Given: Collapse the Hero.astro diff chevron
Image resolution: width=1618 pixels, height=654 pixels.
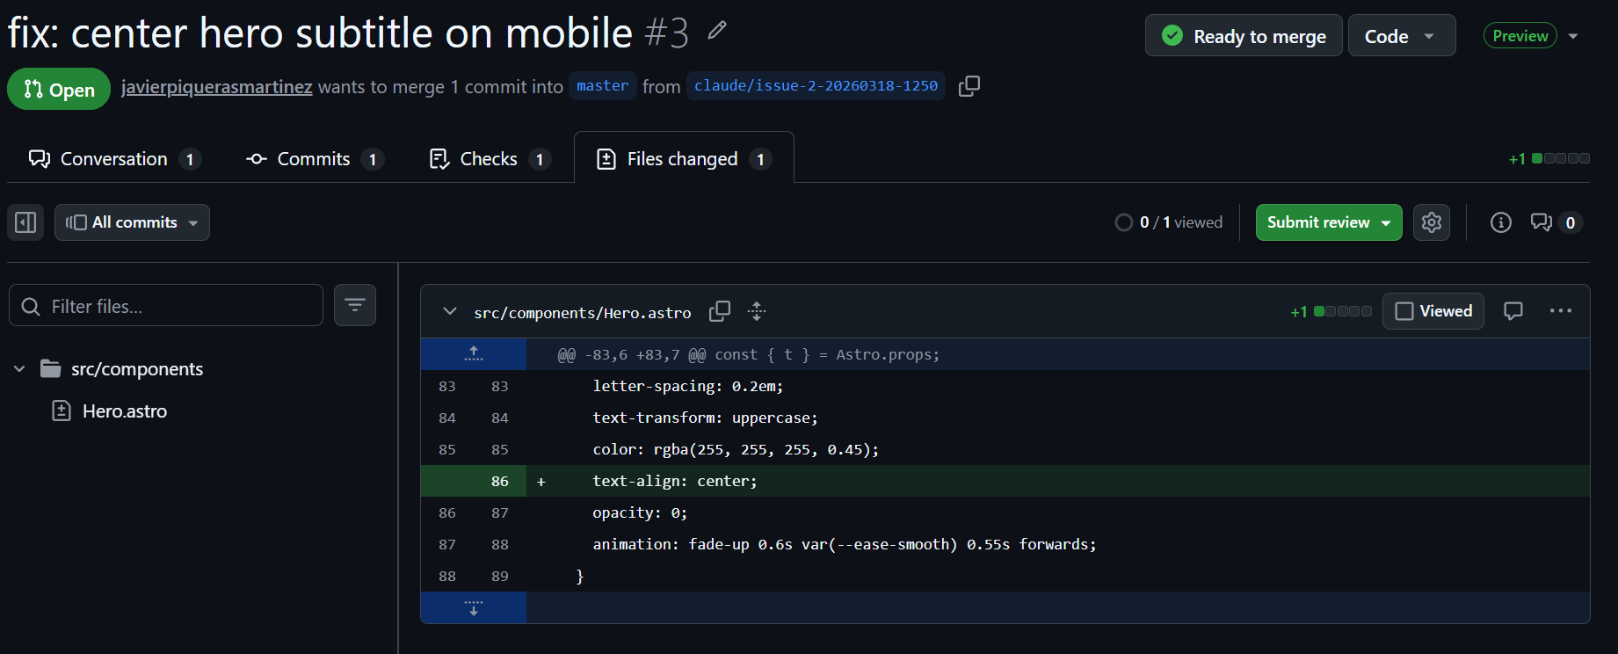Looking at the screenshot, I should coord(450,311).
